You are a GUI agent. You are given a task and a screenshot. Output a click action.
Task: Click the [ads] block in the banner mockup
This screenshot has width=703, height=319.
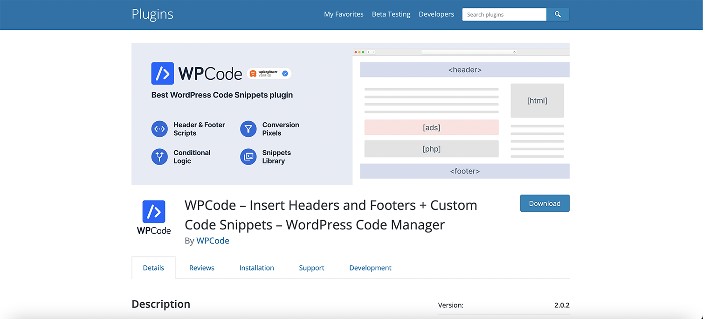(x=431, y=127)
